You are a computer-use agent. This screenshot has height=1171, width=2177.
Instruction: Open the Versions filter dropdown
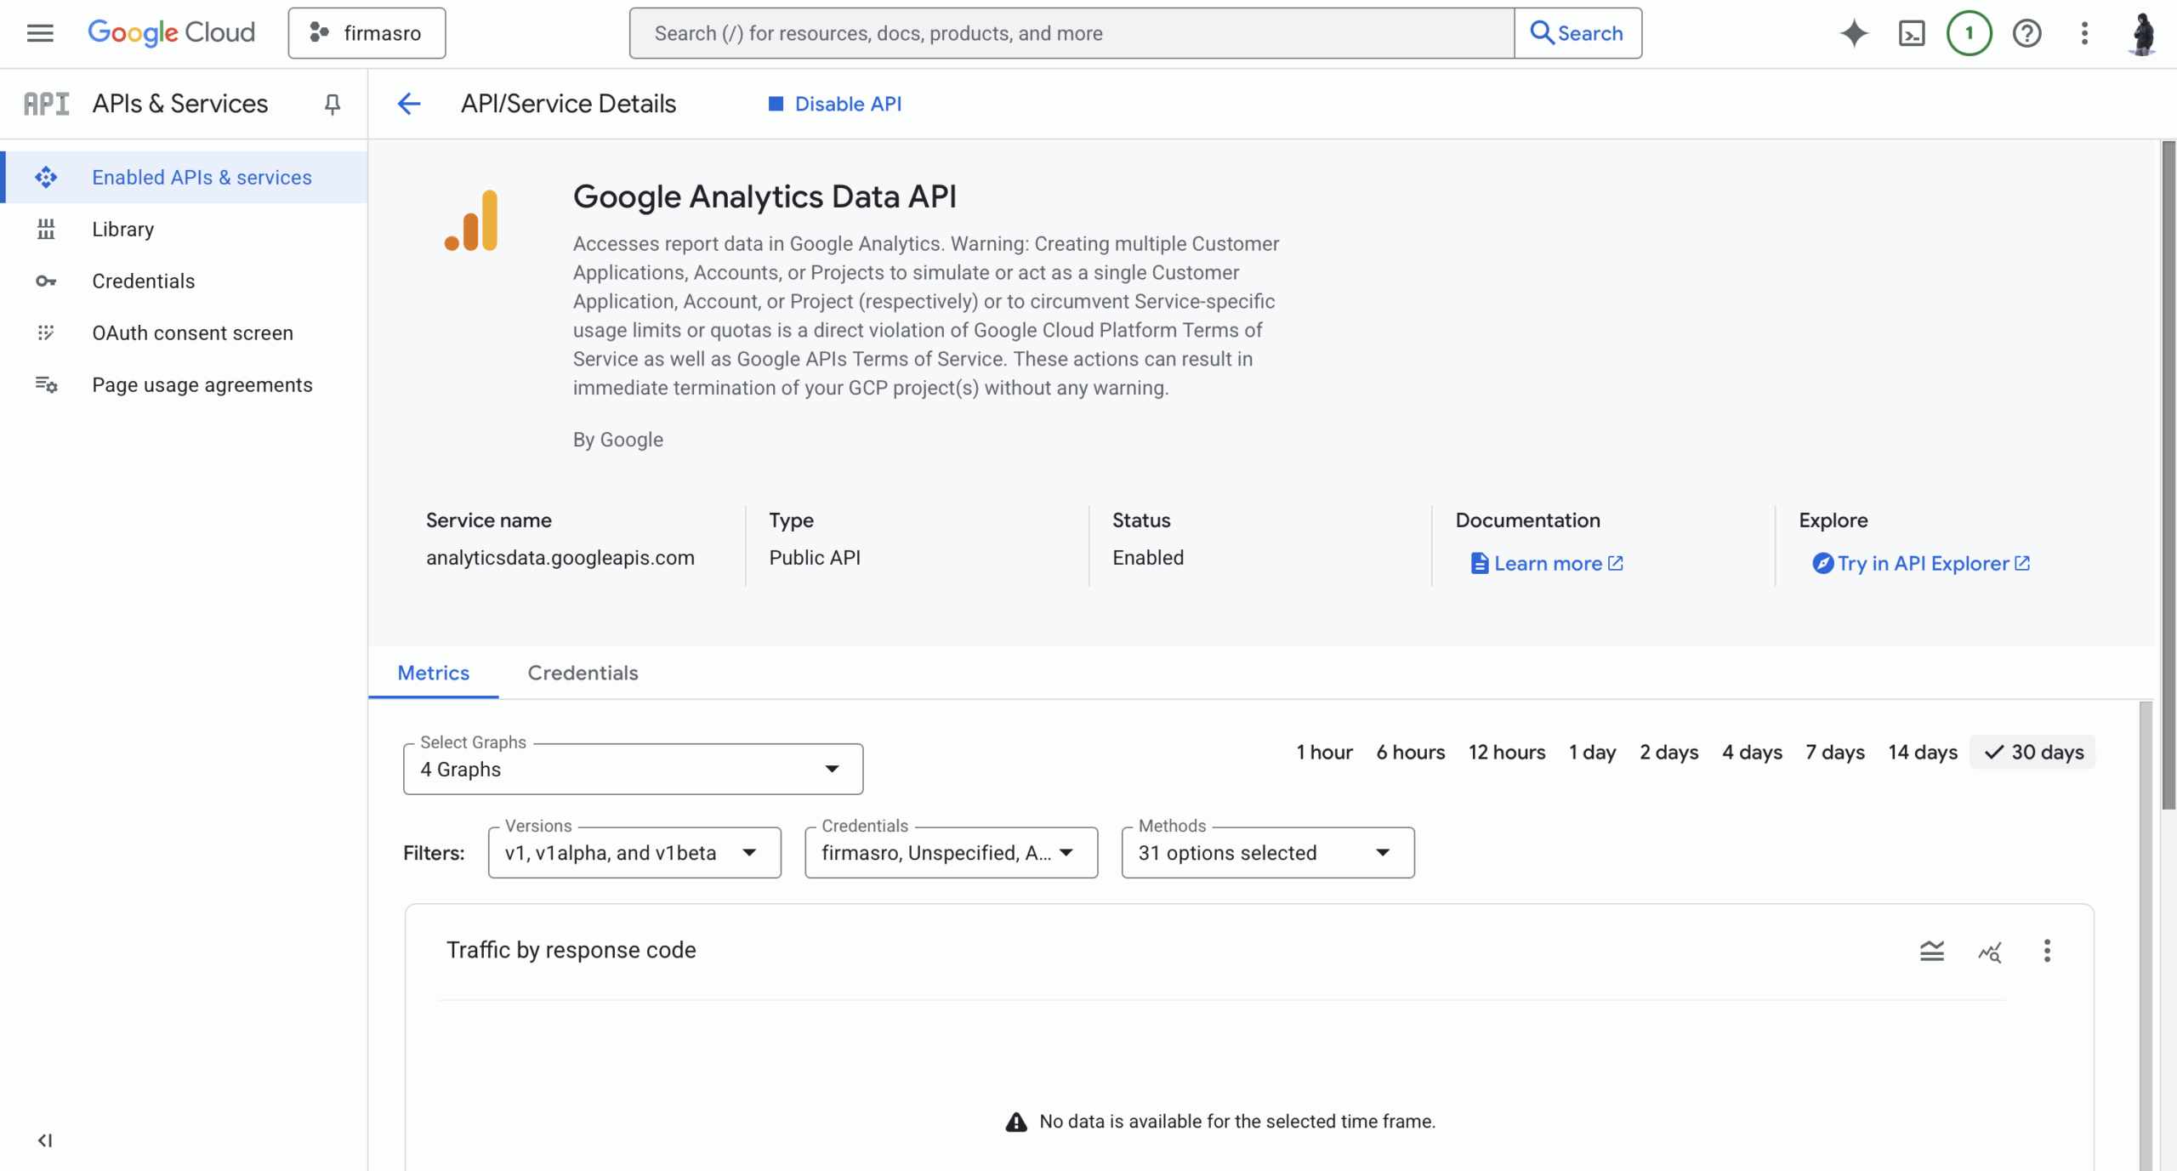[x=634, y=853]
